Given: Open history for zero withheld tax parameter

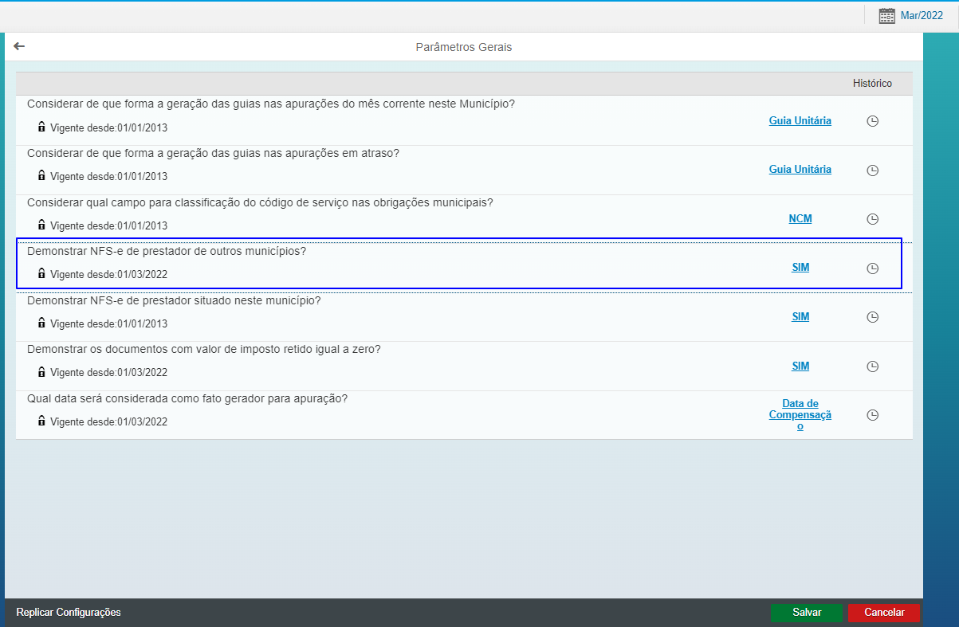Looking at the screenshot, I should pyautogui.click(x=872, y=366).
